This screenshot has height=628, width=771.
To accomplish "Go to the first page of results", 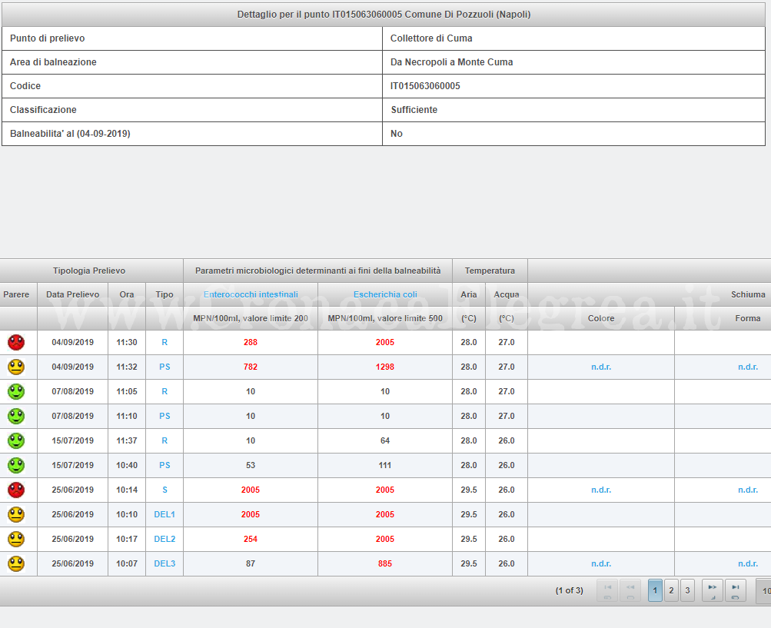I will (x=607, y=590).
